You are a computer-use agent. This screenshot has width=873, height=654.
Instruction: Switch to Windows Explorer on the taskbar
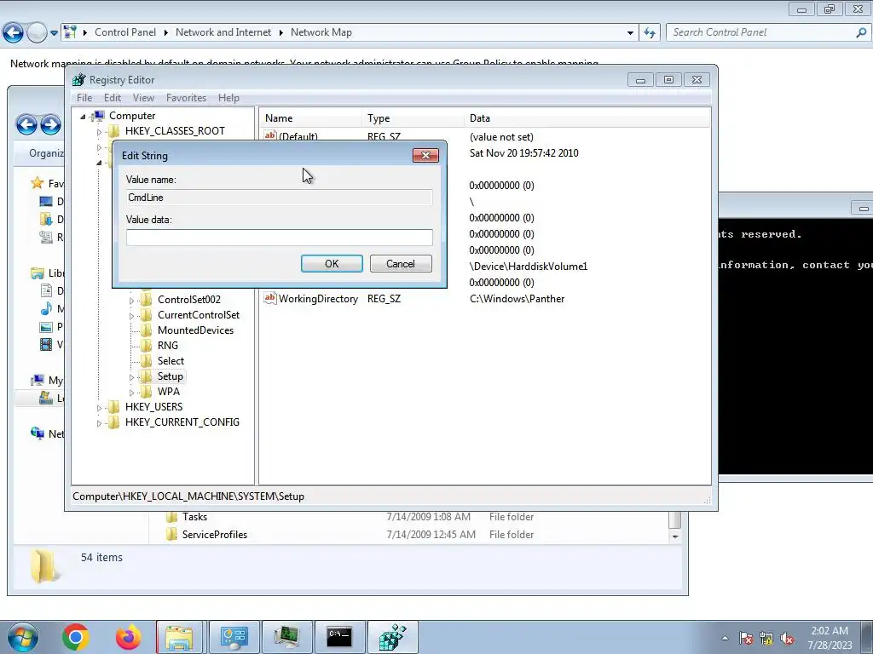pyautogui.click(x=179, y=637)
